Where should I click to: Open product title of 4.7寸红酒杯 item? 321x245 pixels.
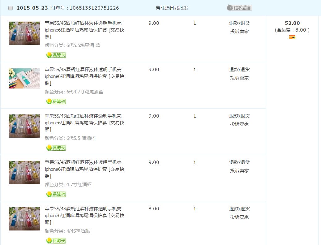(84, 169)
